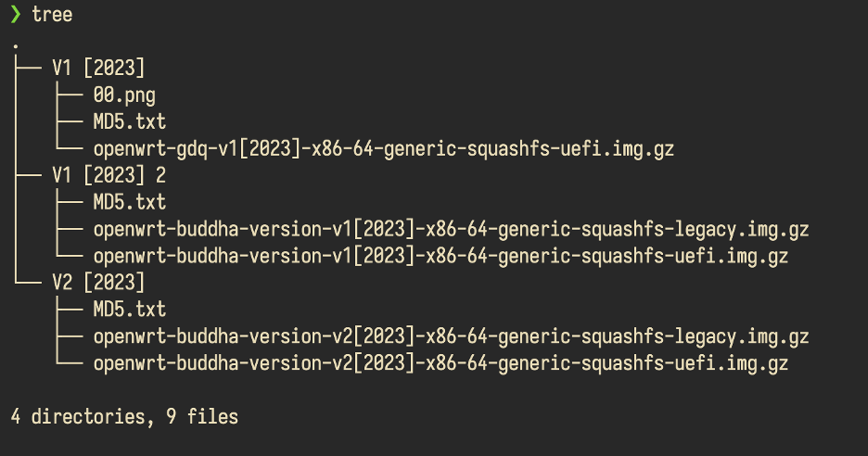Image resolution: width=868 pixels, height=456 pixels.
Task: Select buddha-version-v1 legacy image file
Action: (x=452, y=229)
